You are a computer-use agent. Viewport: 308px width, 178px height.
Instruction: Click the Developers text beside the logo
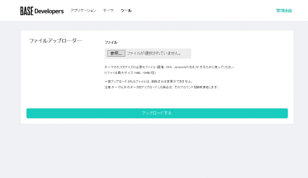(49, 11)
